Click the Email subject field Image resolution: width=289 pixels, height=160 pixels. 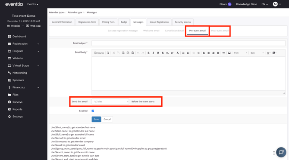pos(188,43)
